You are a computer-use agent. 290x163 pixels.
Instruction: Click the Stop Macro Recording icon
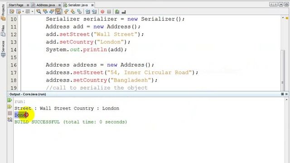109,12
